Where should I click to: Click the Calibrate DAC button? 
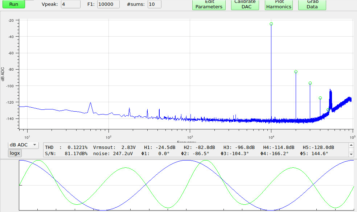(245, 5)
